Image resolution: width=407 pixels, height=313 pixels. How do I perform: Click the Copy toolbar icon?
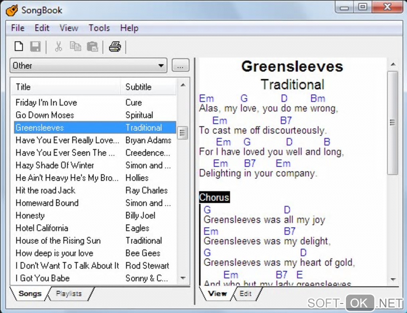click(75, 47)
